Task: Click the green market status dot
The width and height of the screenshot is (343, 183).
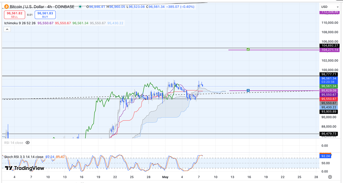Action: coord(81,7)
